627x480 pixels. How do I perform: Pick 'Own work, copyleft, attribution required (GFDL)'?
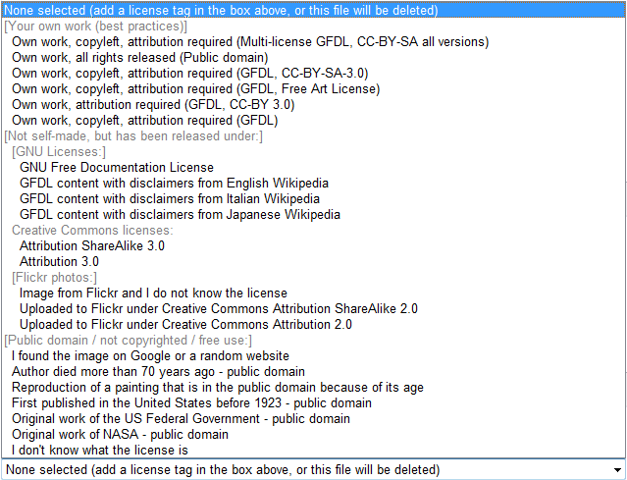144,121
